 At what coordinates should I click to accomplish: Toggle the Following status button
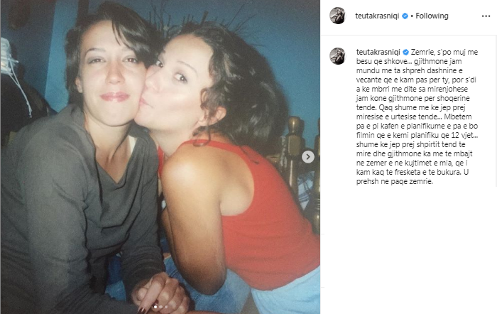pos(432,16)
